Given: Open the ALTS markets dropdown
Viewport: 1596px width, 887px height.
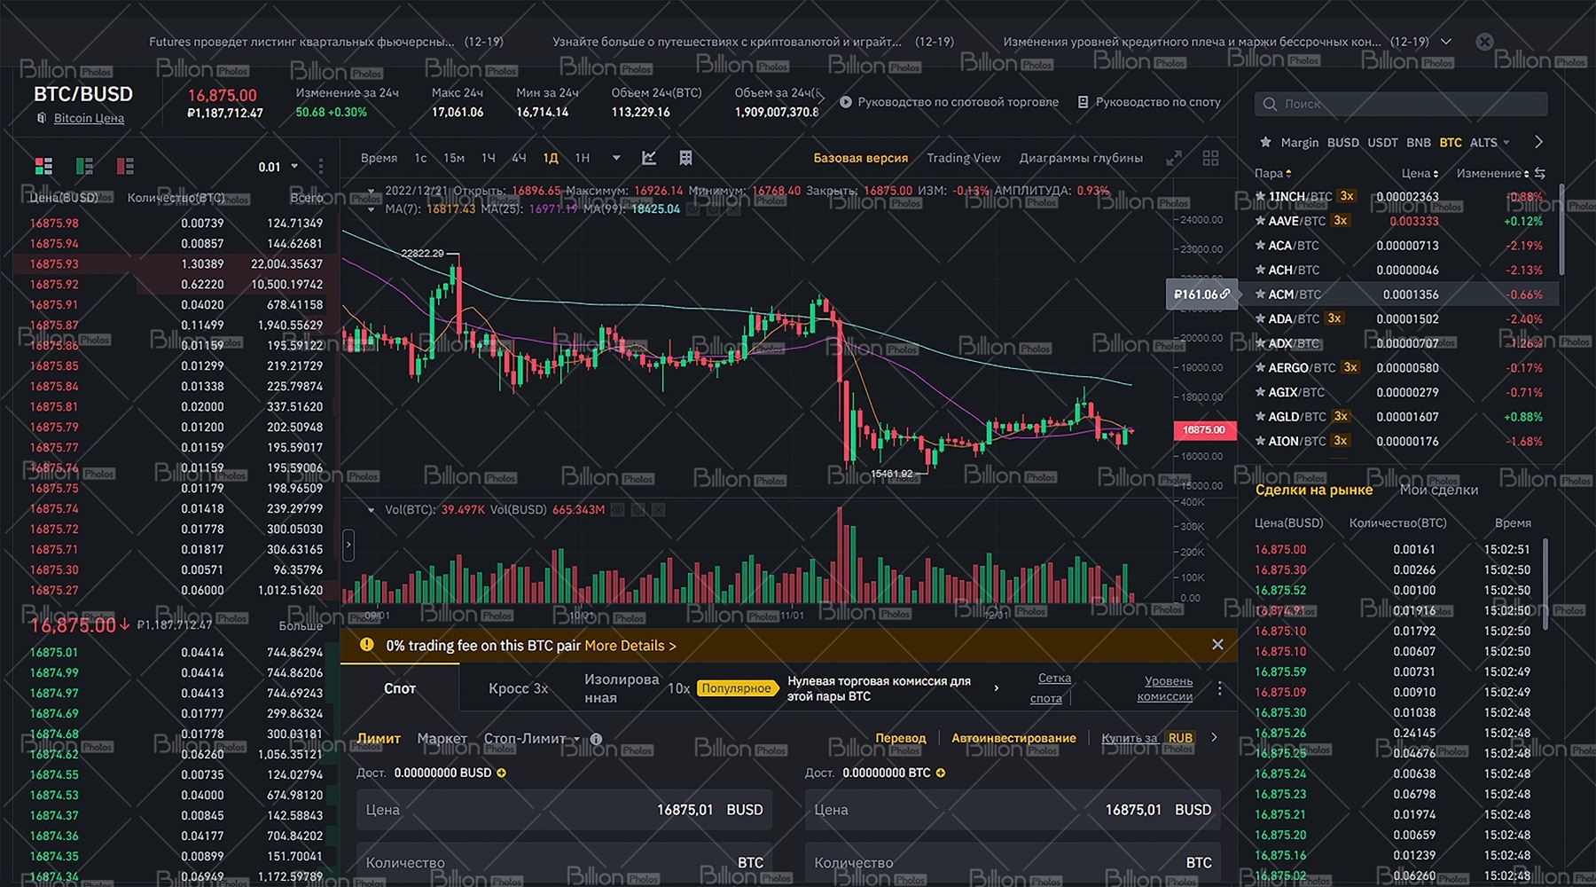Looking at the screenshot, I should coord(1490,142).
